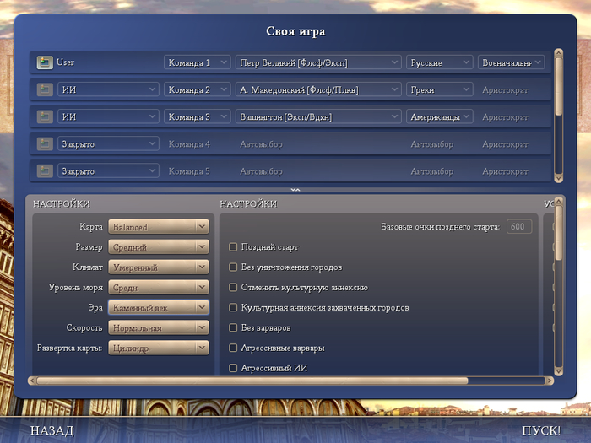Click the settings panel scroll up arrow
The width and height of the screenshot is (591, 443).
559,201
